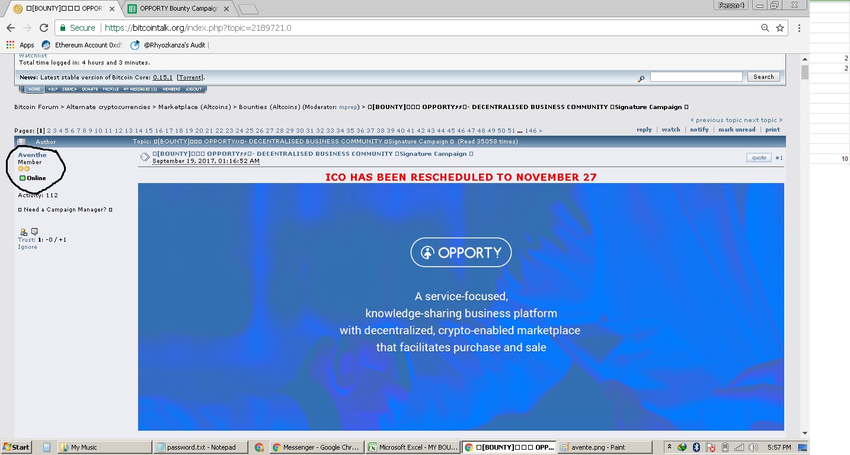This screenshot has width=850, height=455.
Task: Click Marketplace (Altcoins) breadcrumb link
Action: click(x=194, y=107)
